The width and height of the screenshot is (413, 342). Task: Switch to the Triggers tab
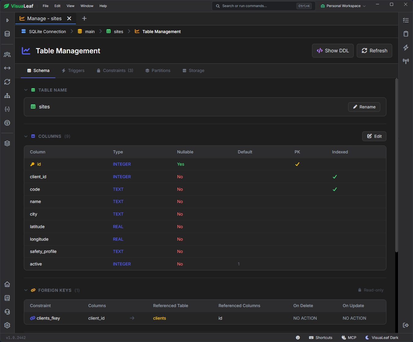[x=73, y=70]
